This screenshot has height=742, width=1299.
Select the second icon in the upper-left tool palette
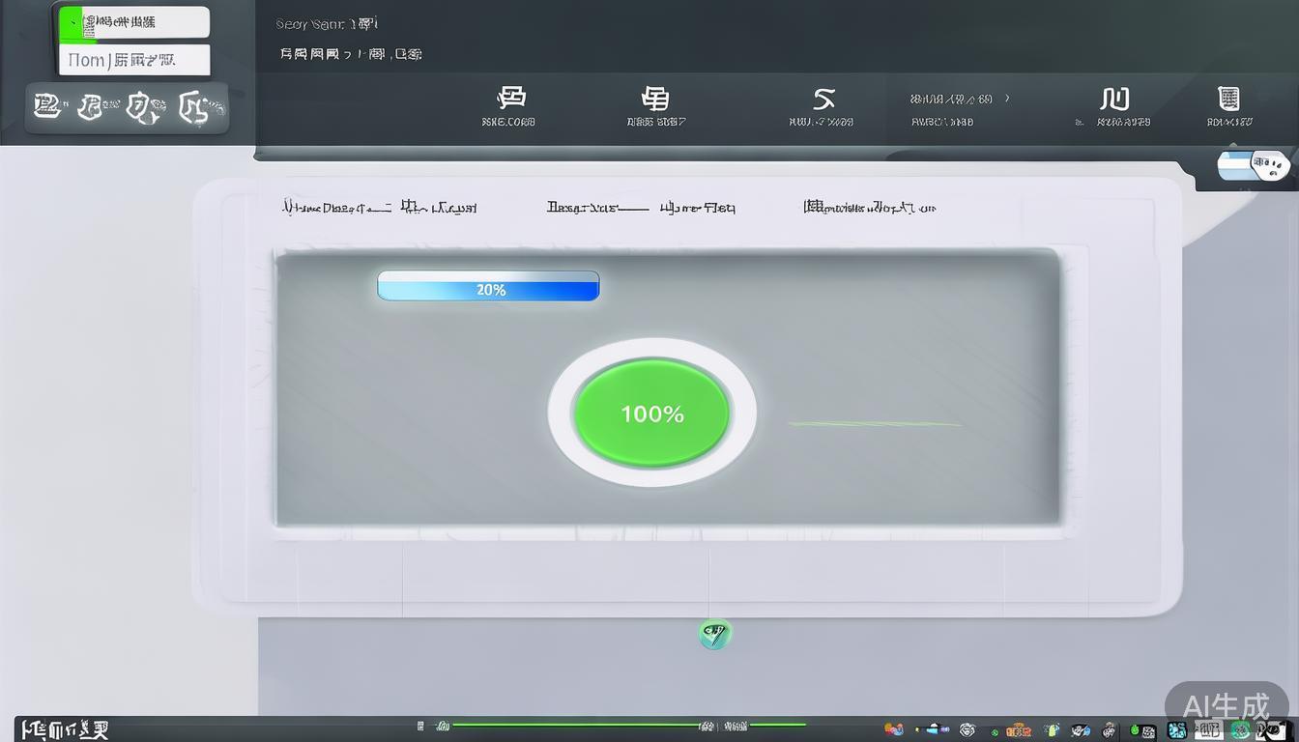(x=92, y=106)
